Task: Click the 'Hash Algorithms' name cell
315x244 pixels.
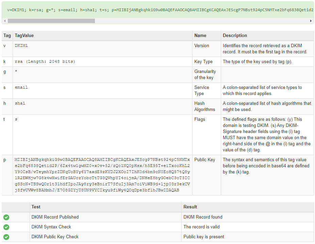Action: click(204, 106)
